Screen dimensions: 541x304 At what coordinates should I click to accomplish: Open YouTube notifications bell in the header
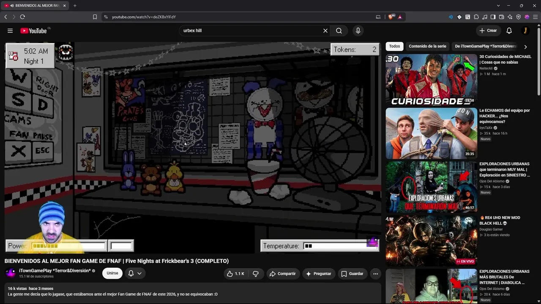click(x=509, y=30)
